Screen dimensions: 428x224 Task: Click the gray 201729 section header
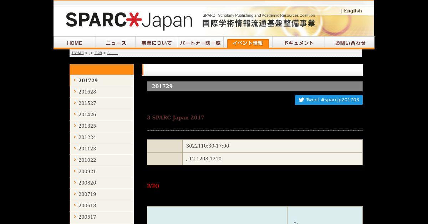[255, 86]
